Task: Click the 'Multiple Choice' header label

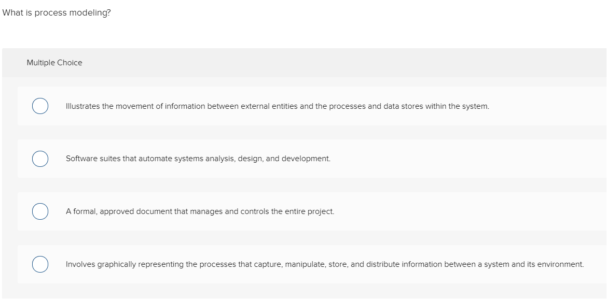Action: (54, 62)
